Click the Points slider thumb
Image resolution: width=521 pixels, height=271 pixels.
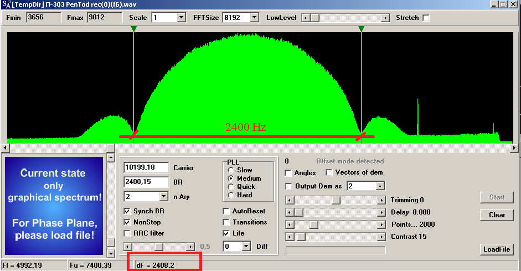pyautogui.click(x=314, y=225)
